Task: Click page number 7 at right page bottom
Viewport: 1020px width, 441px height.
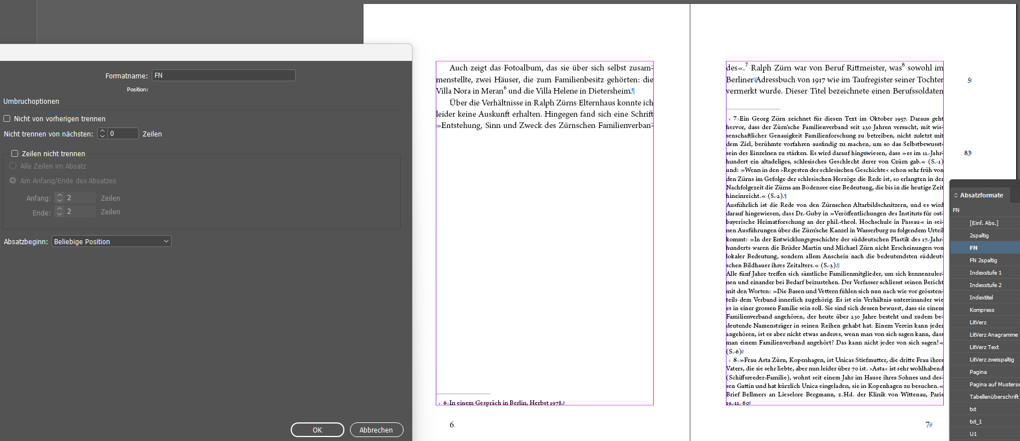Action: pyautogui.click(x=927, y=425)
